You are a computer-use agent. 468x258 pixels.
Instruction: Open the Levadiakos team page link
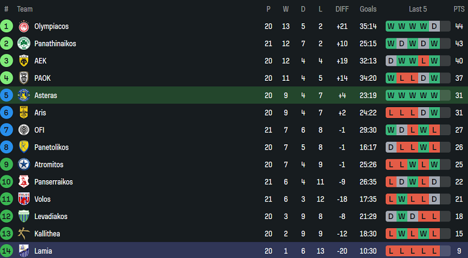coord(51,216)
